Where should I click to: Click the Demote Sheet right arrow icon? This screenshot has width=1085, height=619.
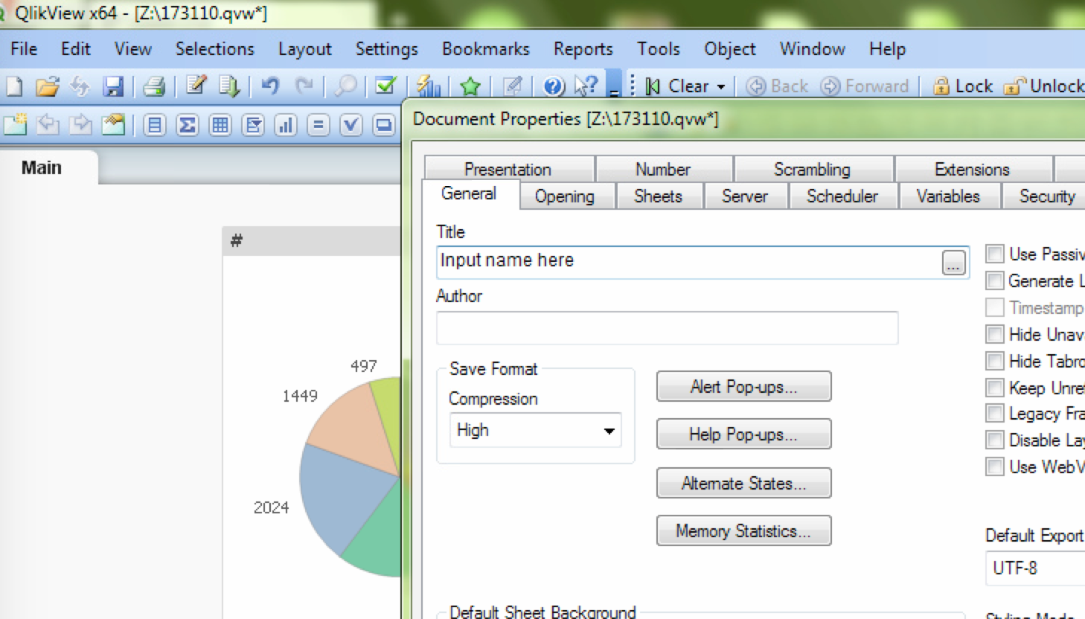[x=80, y=124]
